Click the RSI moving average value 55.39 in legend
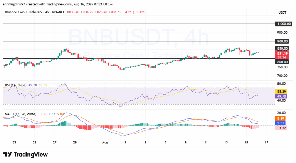Viewport: 296px width, 163px height. (x=43, y=85)
